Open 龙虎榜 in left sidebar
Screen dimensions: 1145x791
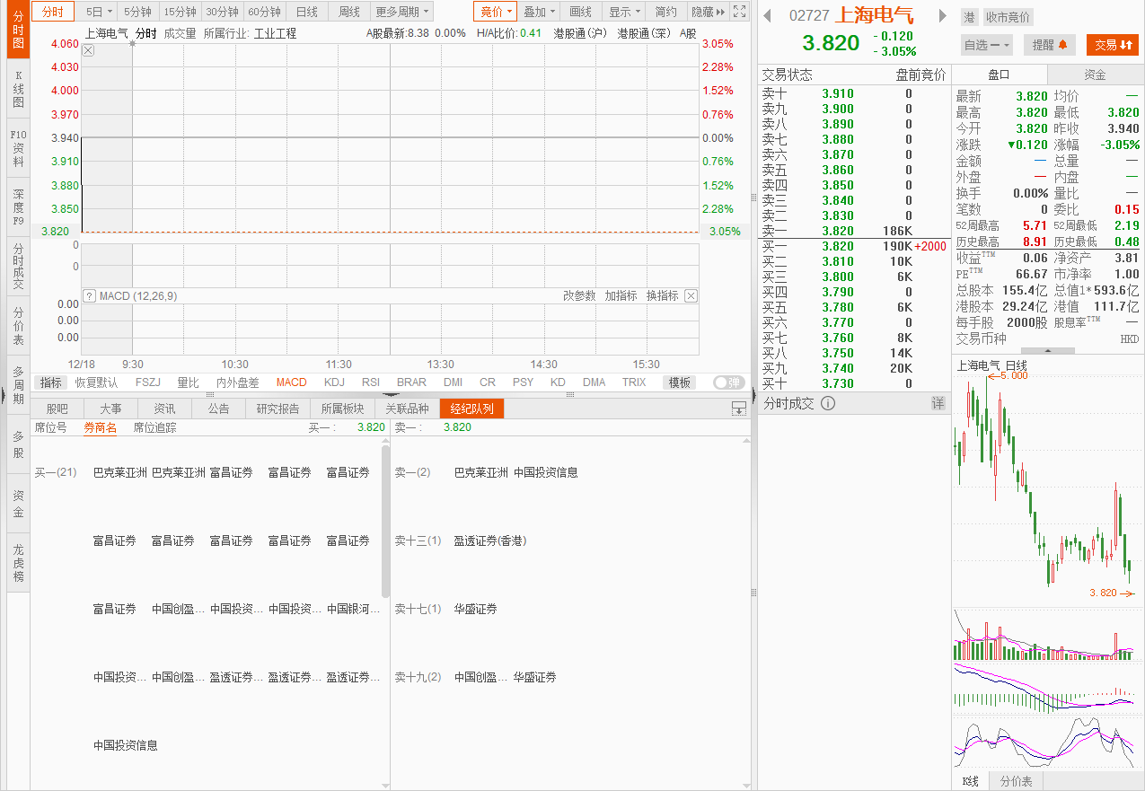(18, 563)
